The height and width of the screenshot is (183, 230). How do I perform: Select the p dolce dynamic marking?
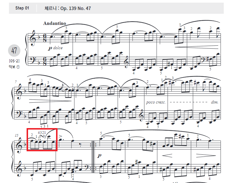(55, 48)
